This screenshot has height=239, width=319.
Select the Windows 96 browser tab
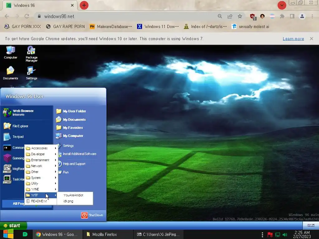coord(40,5)
